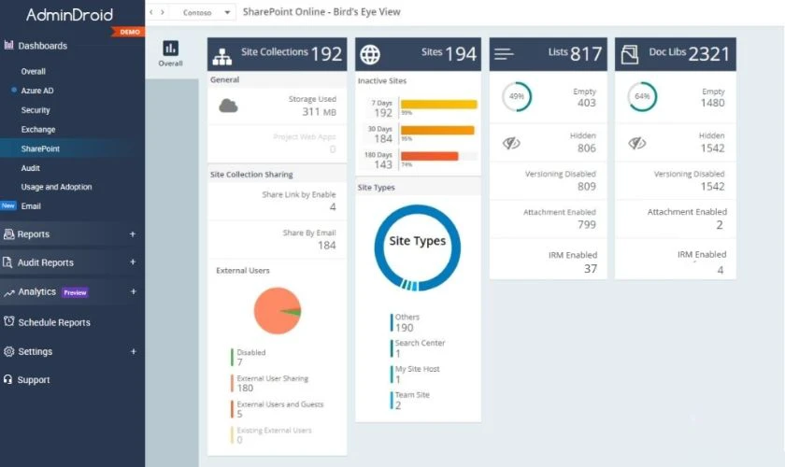Click the Dashboards bar chart icon
785x467 pixels.
[x=8, y=45]
